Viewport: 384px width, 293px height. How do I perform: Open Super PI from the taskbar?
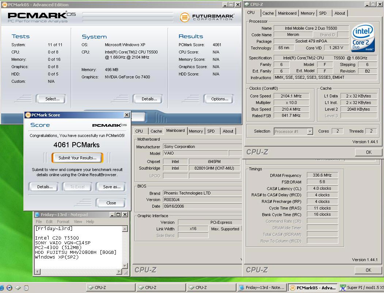[x=361, y=288]
